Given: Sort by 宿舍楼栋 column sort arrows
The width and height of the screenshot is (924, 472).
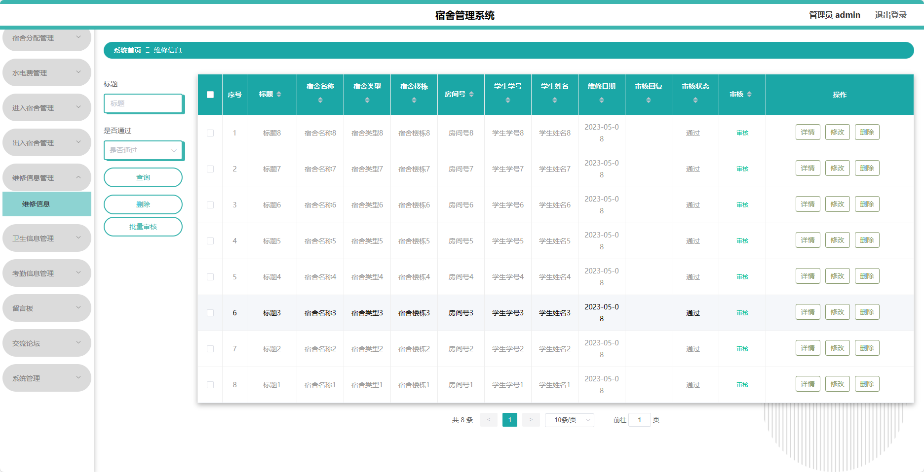Looking at the screenshot, I should (x=414, y=100).
